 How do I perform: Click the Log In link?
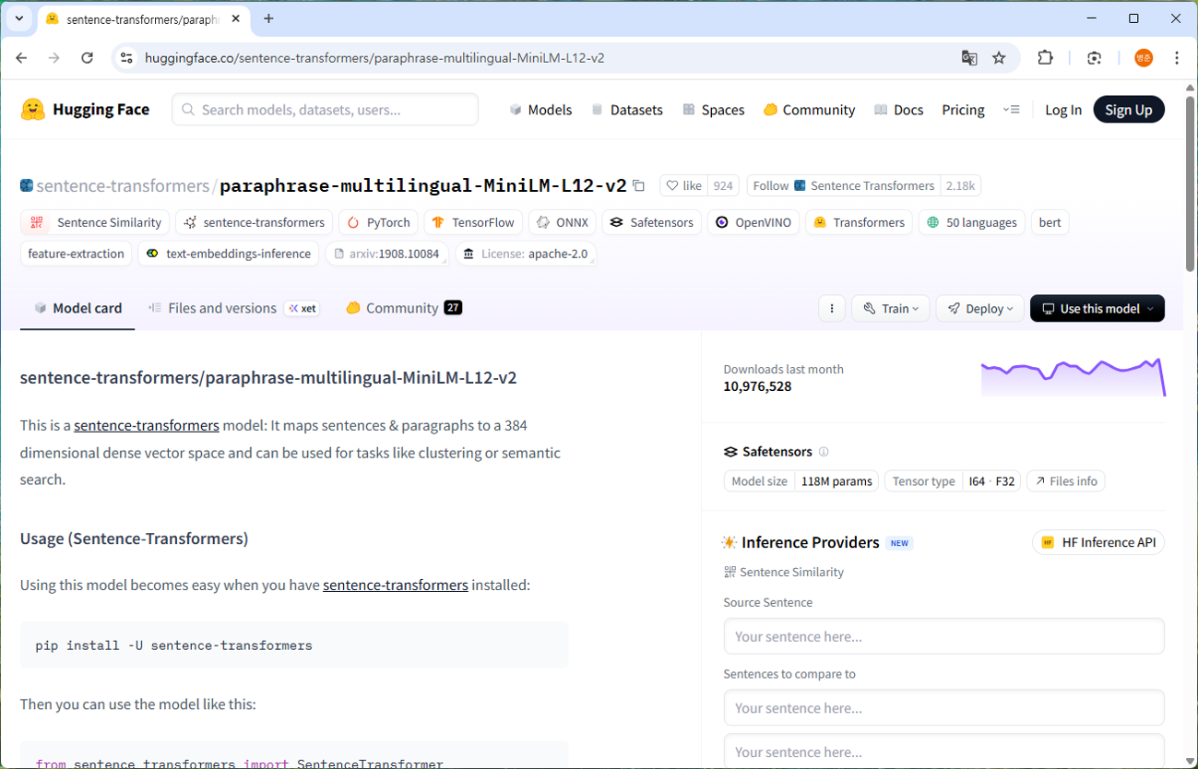[x=1063, y=110]
